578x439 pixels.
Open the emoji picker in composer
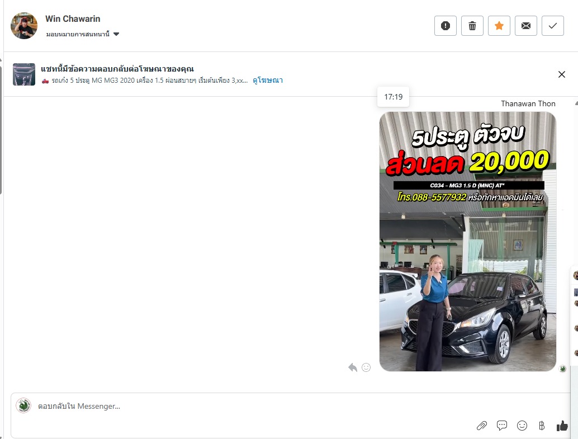[x=522, y=426]
